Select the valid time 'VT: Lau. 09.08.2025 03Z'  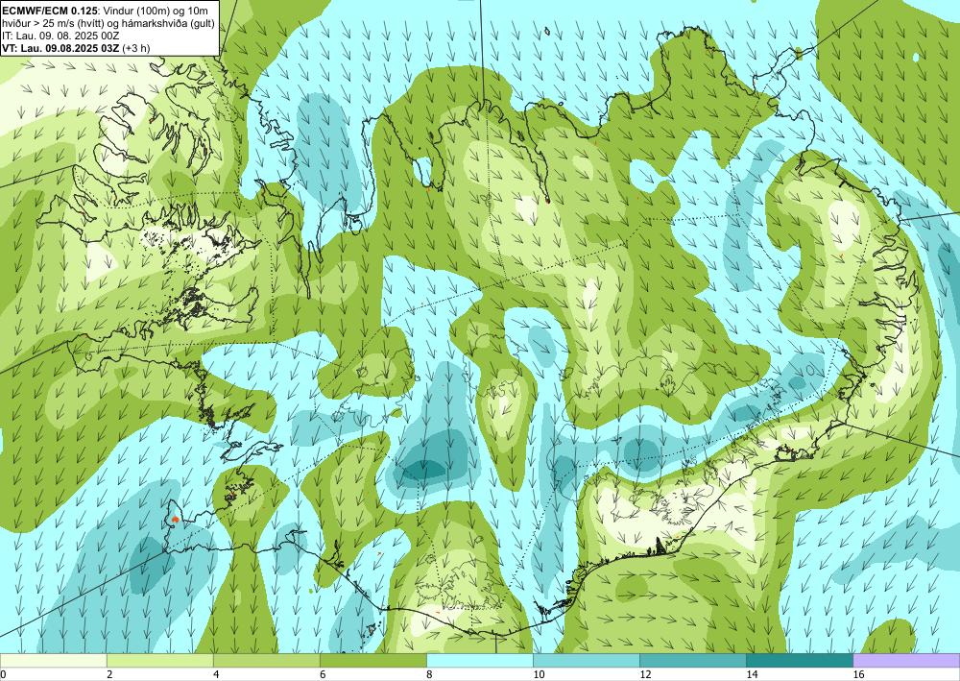pyautogui.click(x=60, y=48)
